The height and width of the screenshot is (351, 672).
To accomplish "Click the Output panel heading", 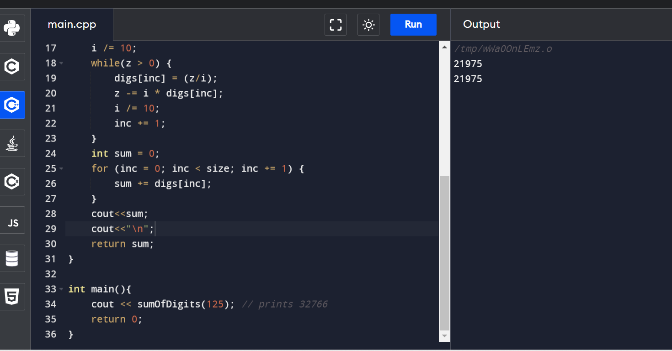I will coord(482,25).
